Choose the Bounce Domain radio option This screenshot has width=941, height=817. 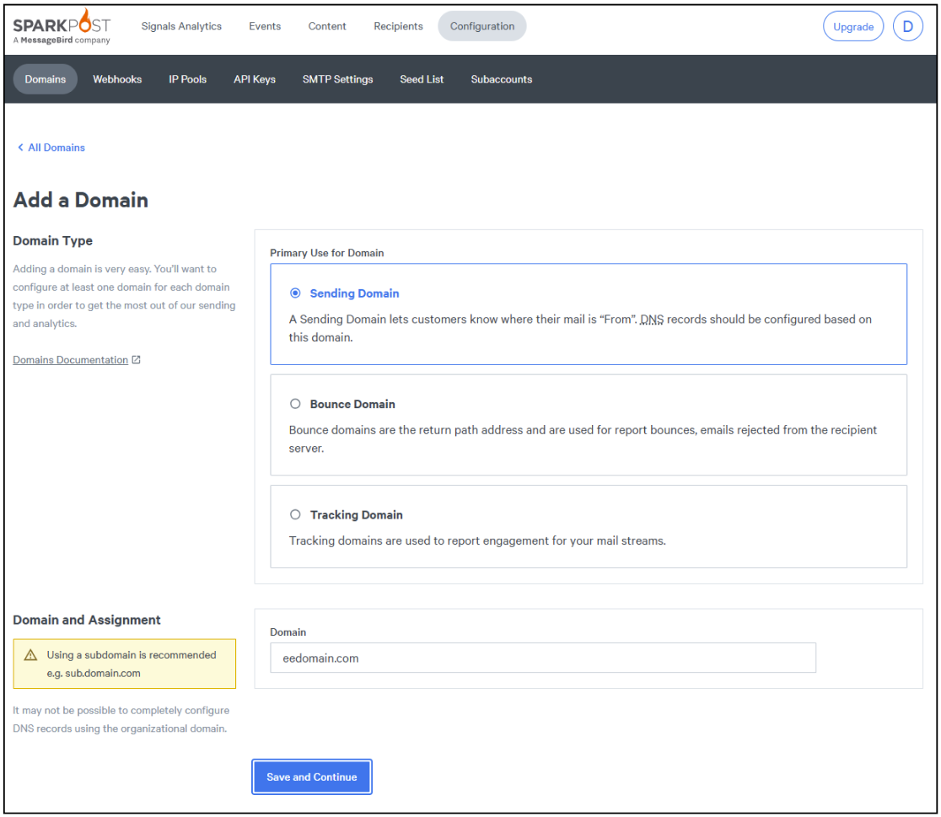tap(295, 404)
